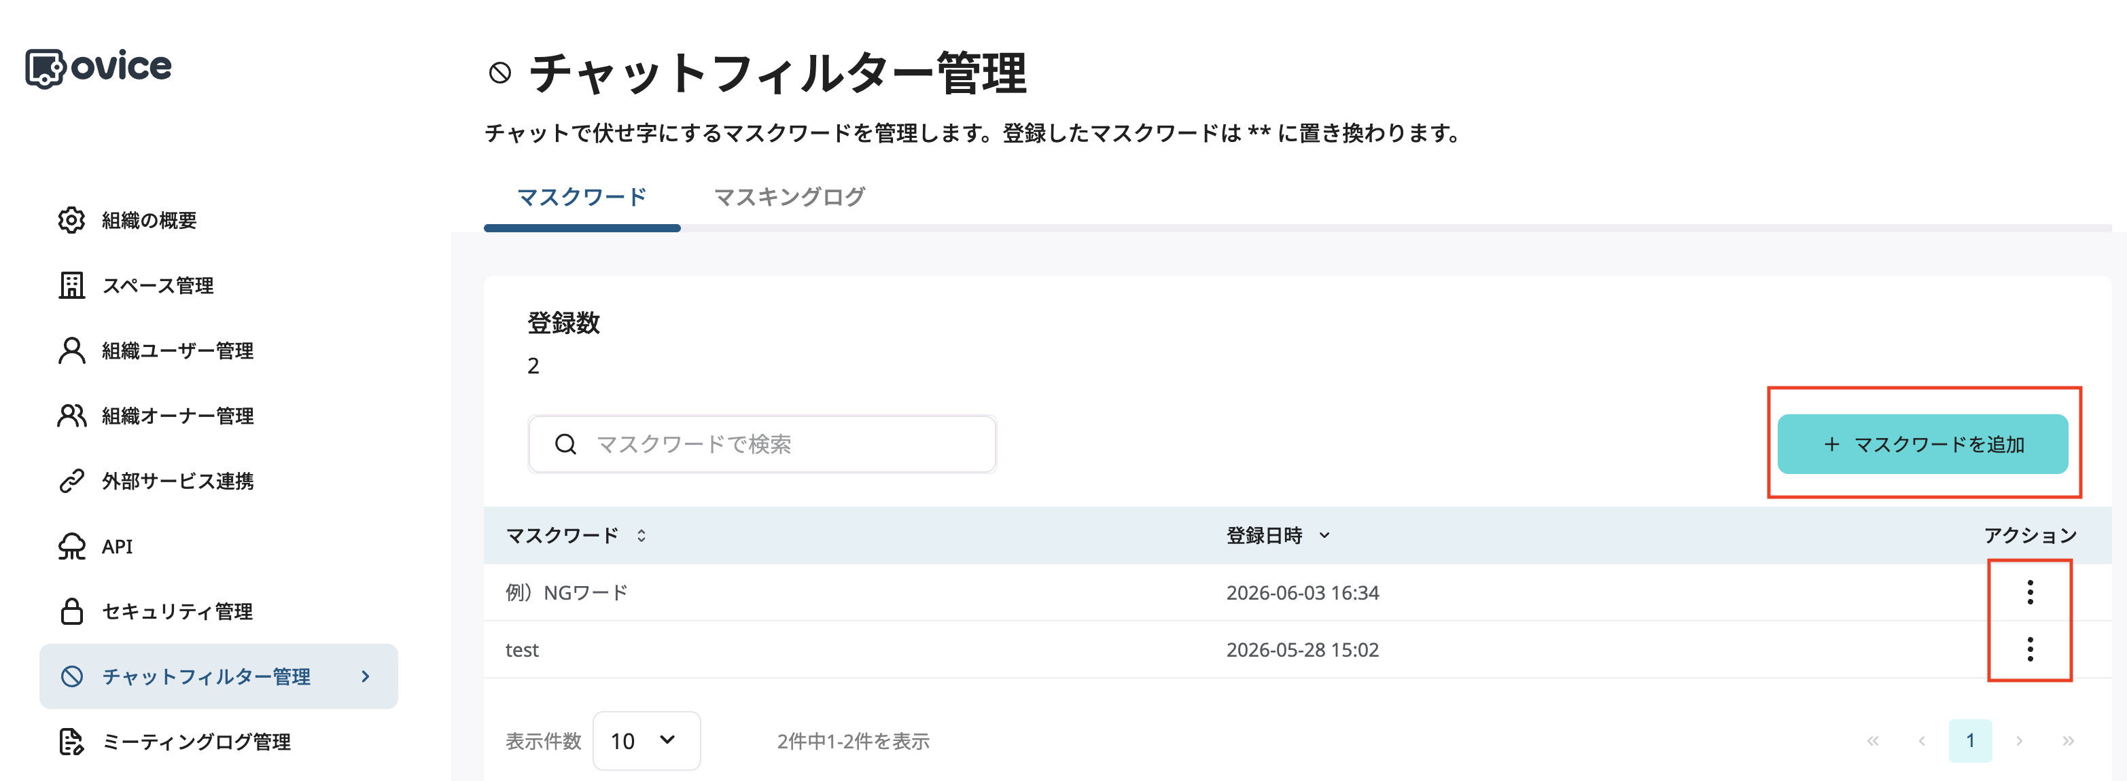Go to first page with double-left arrow
Screen dimensions: 2127x781
[x=1873, y=740]
